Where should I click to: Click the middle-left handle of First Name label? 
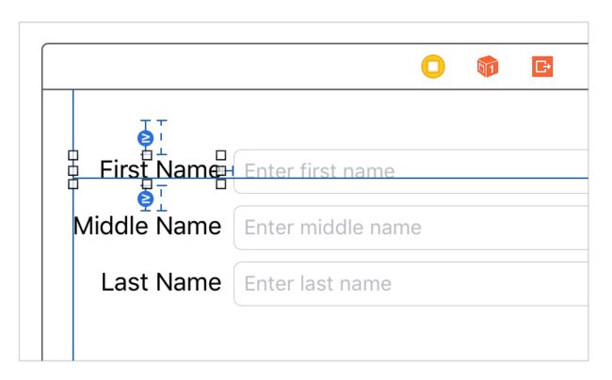coord(73,170)
